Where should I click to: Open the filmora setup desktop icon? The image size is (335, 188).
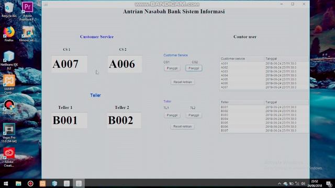pyautogui.click(x=27, y=34)
